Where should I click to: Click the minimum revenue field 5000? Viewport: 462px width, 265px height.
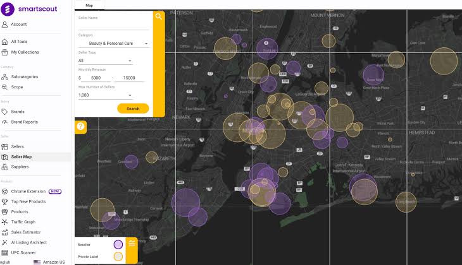pos(96,78)
